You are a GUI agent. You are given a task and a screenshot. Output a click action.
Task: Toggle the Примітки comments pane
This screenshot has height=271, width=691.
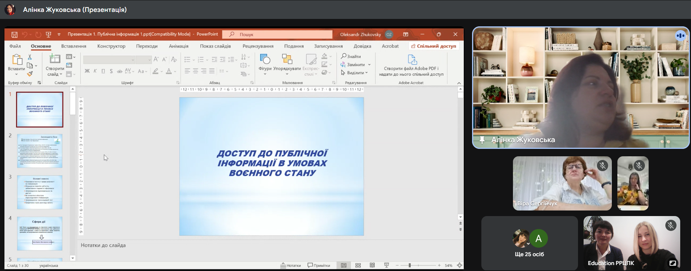(x=319, y=265)
